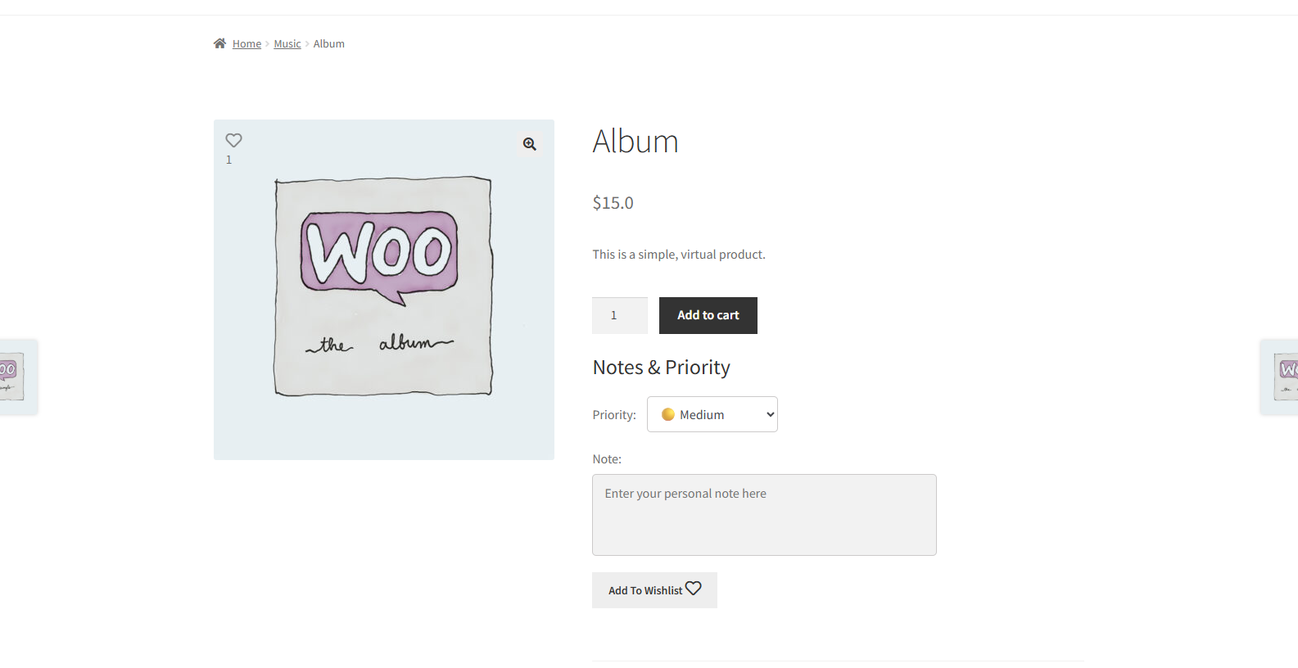Click into the personal note text area
The width and height of the screenshot is (1298, 668).
763,514
